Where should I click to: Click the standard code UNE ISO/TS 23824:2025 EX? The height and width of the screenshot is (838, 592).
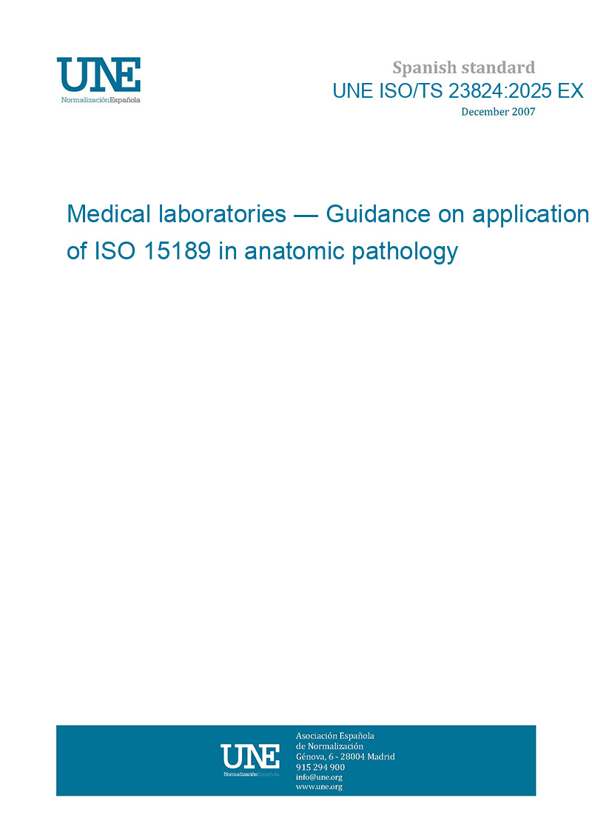(457, 91)
